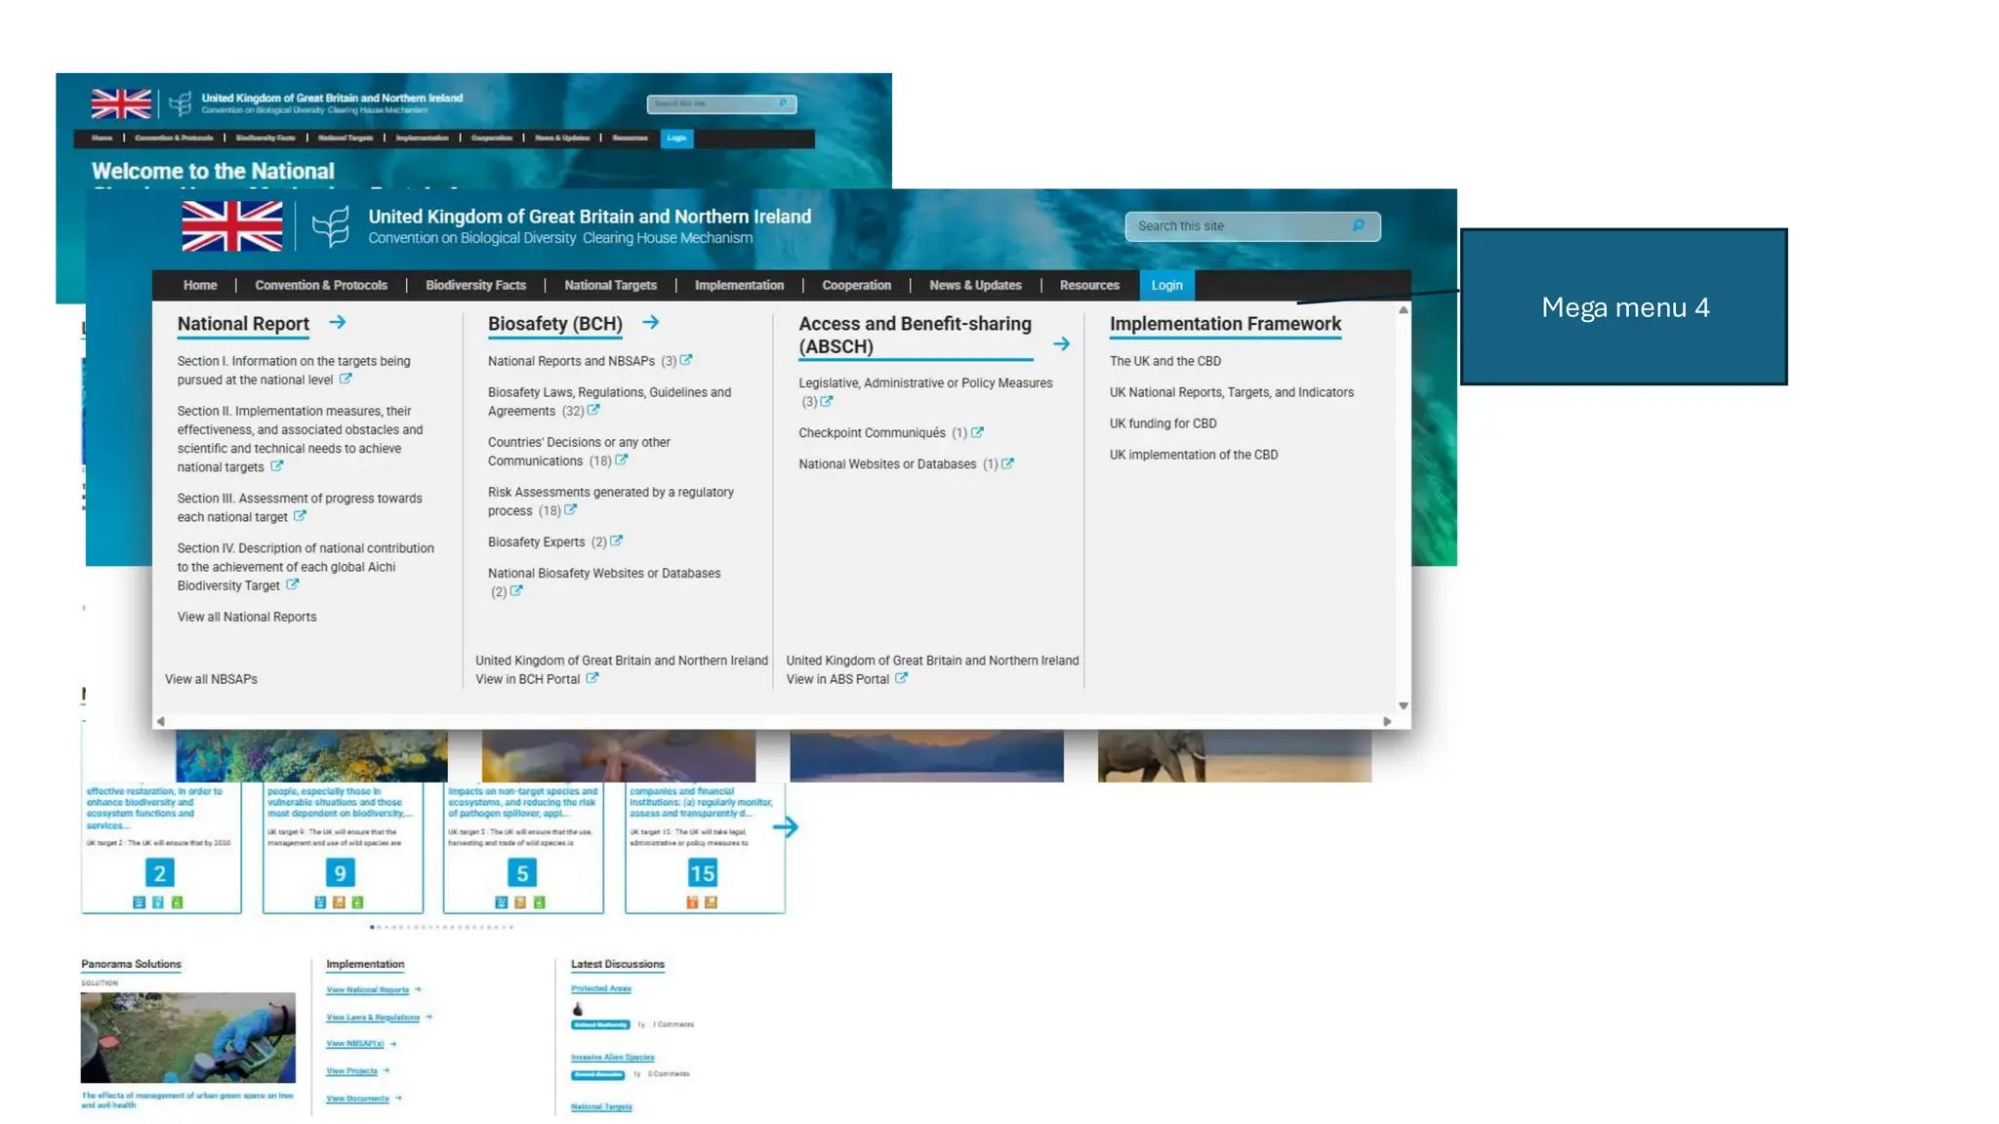This screenshot has width=1999, height=1124.
Task: Open external link icon beside Biosafety Experts
Action: [616, 541]
